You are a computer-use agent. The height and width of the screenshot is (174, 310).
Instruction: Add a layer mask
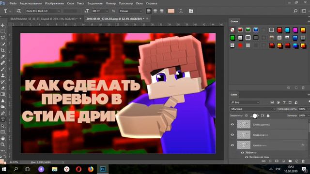click(x=277, y=161)
